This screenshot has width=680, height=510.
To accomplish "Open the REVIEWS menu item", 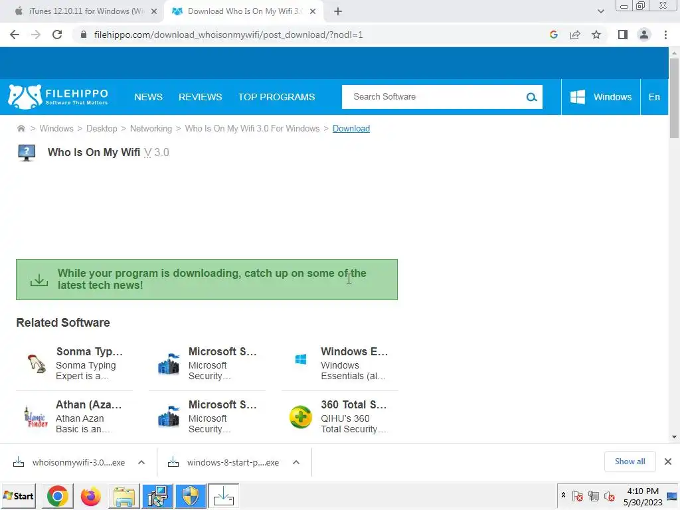I will click(200, 97).
